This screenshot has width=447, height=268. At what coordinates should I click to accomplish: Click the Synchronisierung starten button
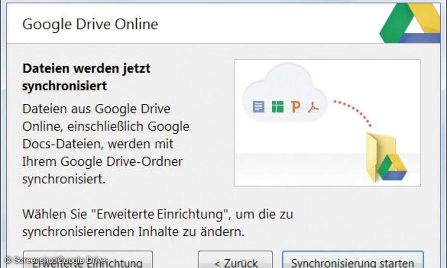[x=353, y=260]
